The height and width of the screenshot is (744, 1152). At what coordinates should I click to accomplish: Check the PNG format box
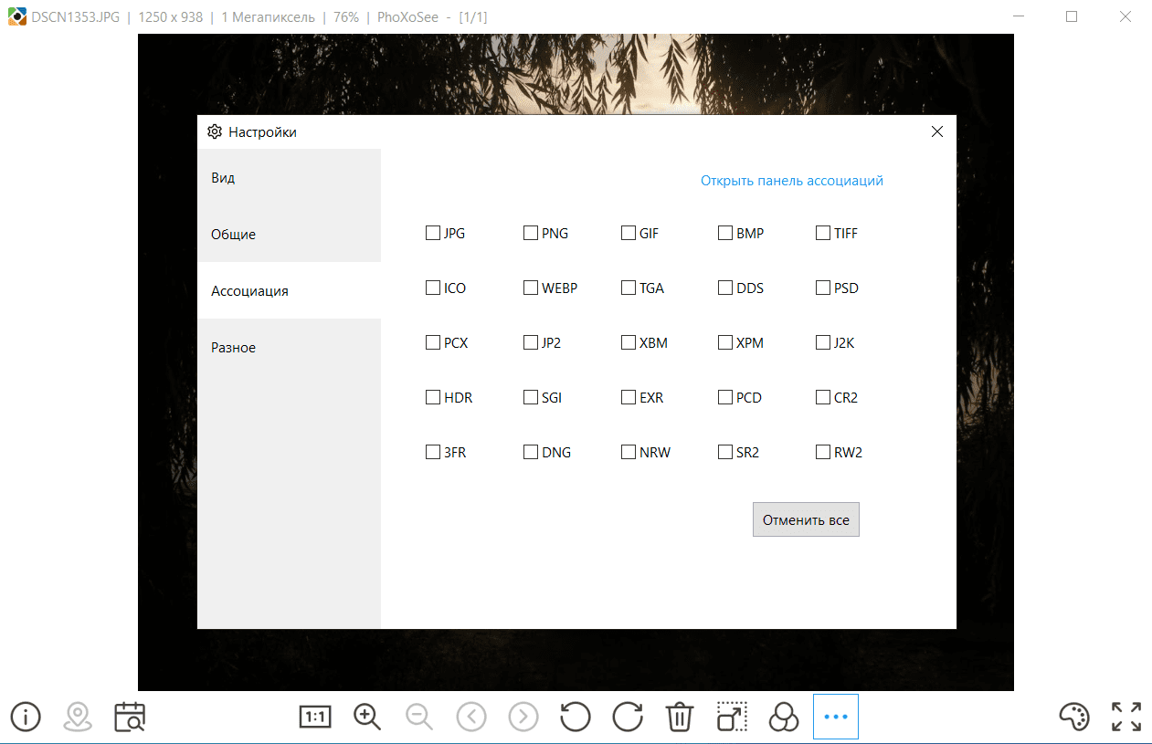pos(531,233)
